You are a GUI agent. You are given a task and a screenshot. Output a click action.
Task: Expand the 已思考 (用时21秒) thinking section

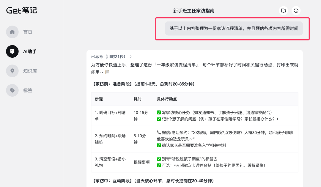coord(108,56)
